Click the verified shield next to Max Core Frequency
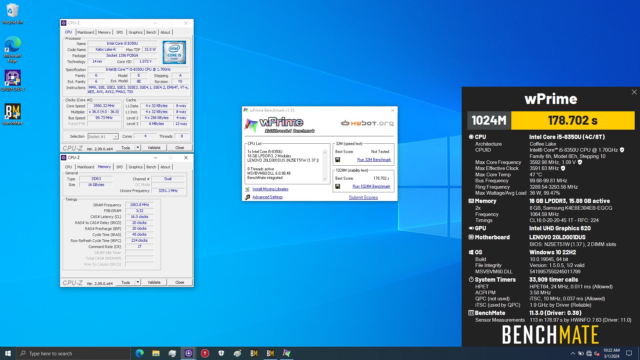This screenshot has height=360, width=640. tap(580, 162)
